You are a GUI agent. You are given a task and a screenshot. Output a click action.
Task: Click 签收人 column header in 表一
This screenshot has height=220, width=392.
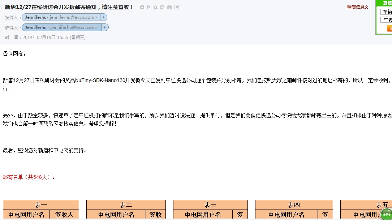(x=64, y=215)
